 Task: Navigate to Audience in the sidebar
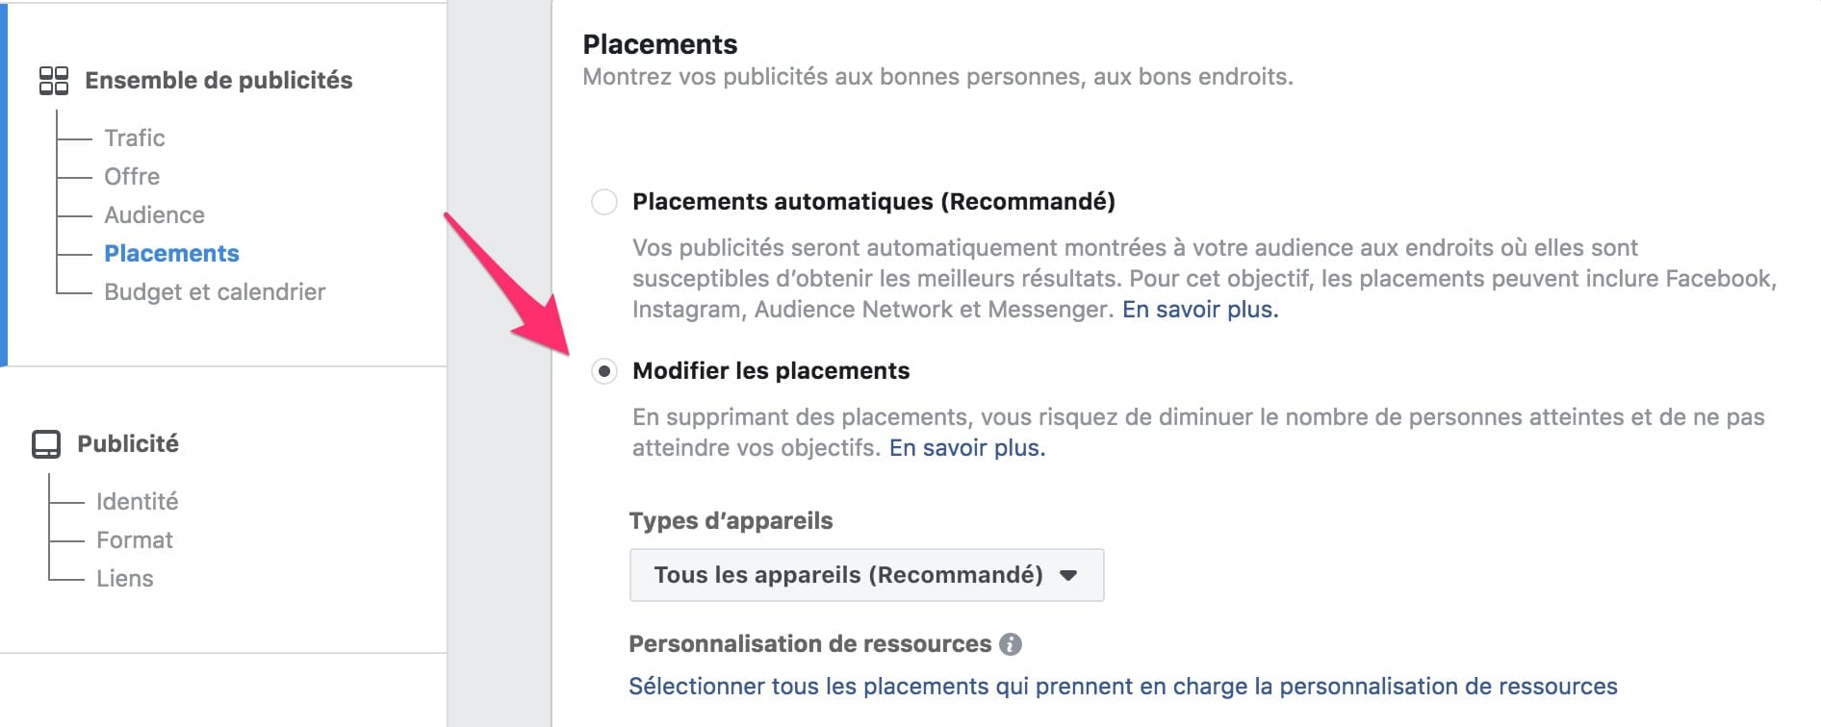click(154, 215)
